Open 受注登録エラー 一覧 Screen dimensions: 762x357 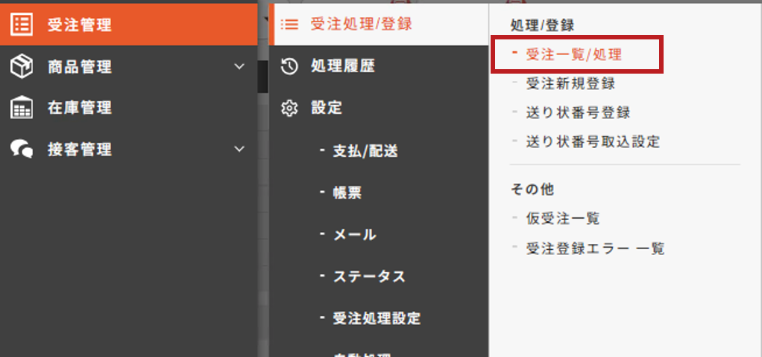click(595, 248)
